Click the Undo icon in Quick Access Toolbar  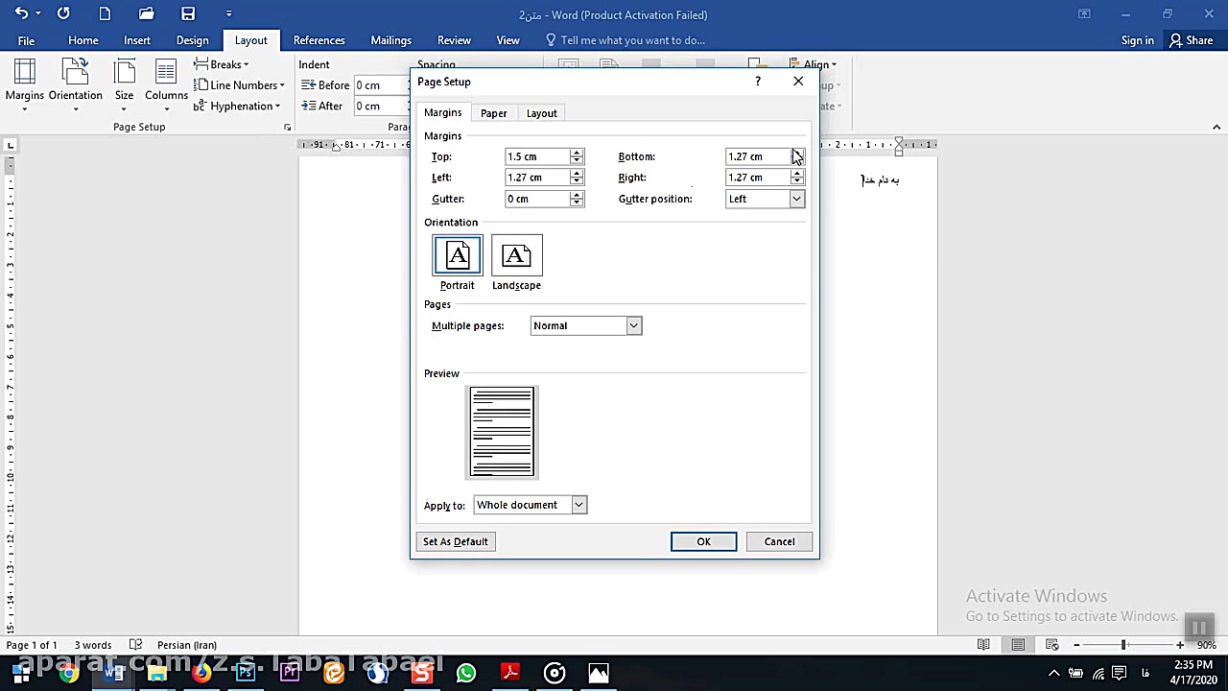[x=20, y=13]
